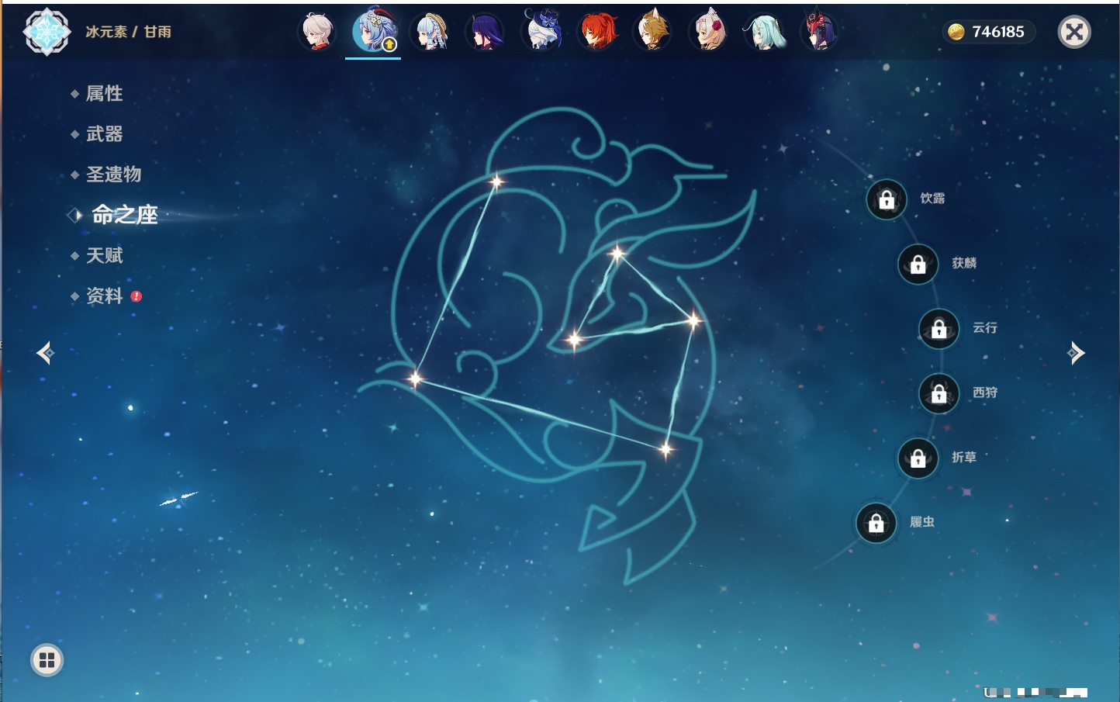
Task: Select the 命之座 constellation menu
Action: click(125, 215)
